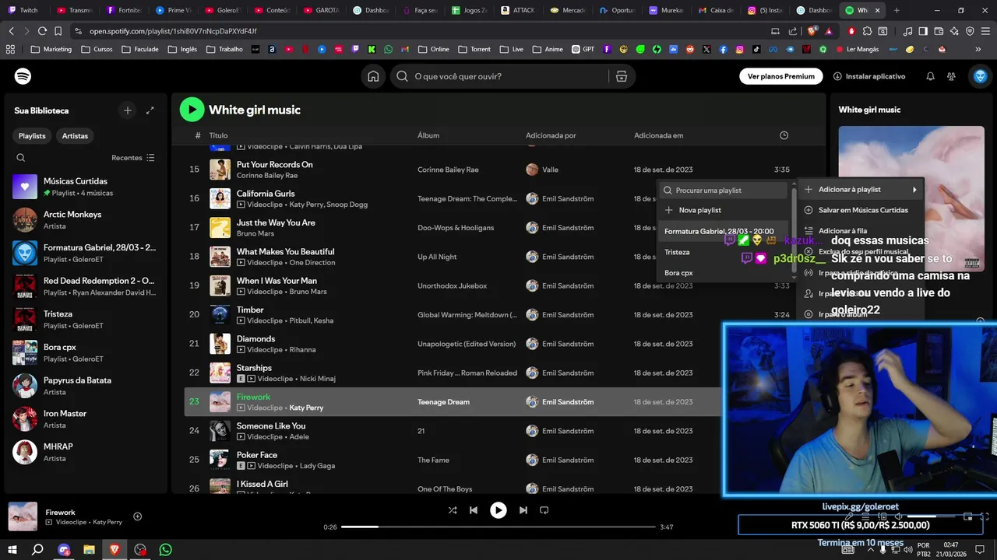Image resolution: width=997 pixels, height=560 pixels.
Task: Pause or play the current song
Action: 498,510
